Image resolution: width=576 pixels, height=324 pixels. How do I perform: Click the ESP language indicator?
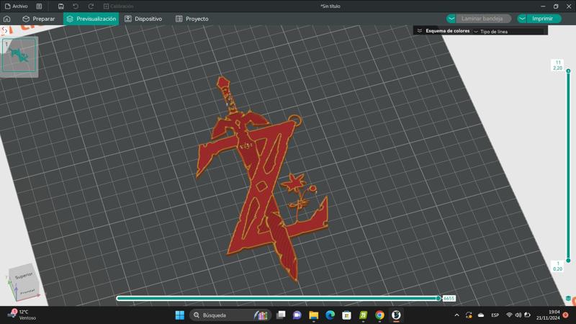point(495,315)
